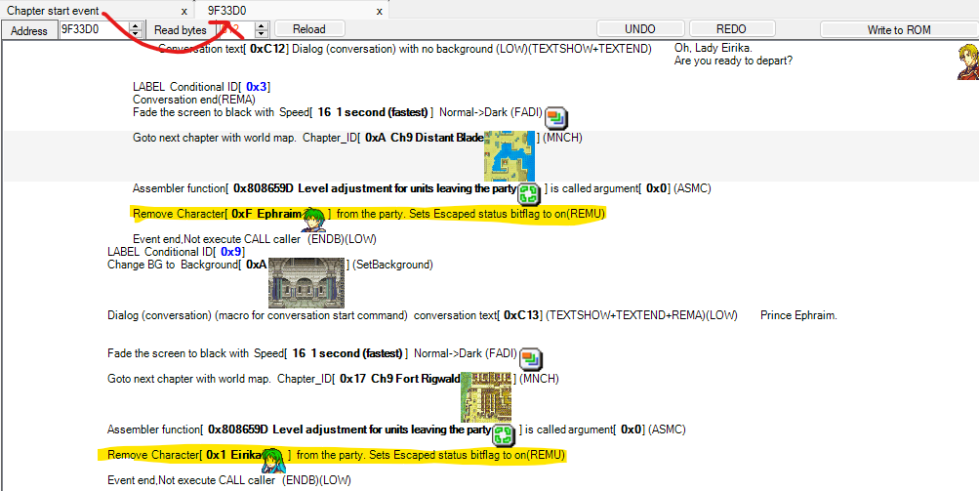Screen dimensions: 979x491
Task: Select the Dialog conversation text 0xC13 row
Action: (x=422, y=315)
